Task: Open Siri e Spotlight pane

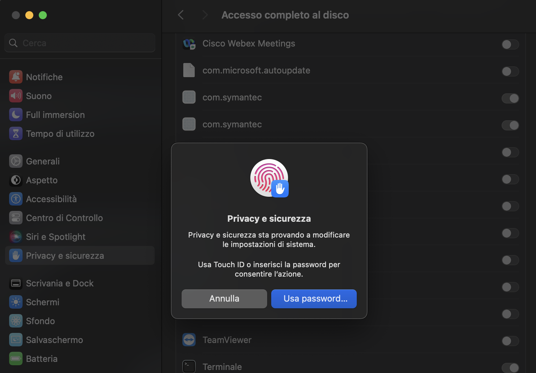Action: point(80,237)
